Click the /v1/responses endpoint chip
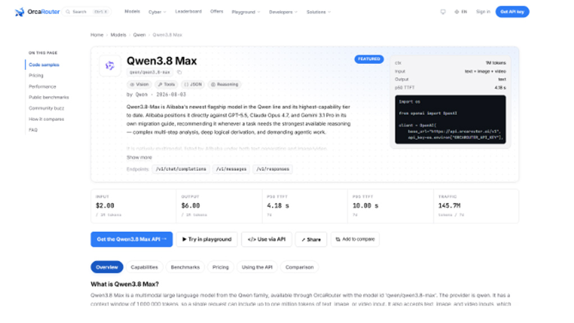The image size is (574, 323). 272,169
